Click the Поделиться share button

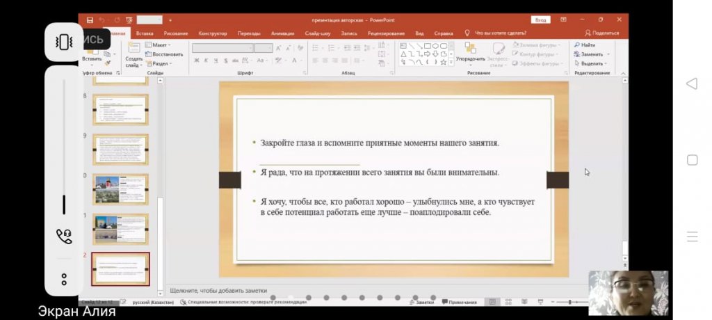point(601,33)
